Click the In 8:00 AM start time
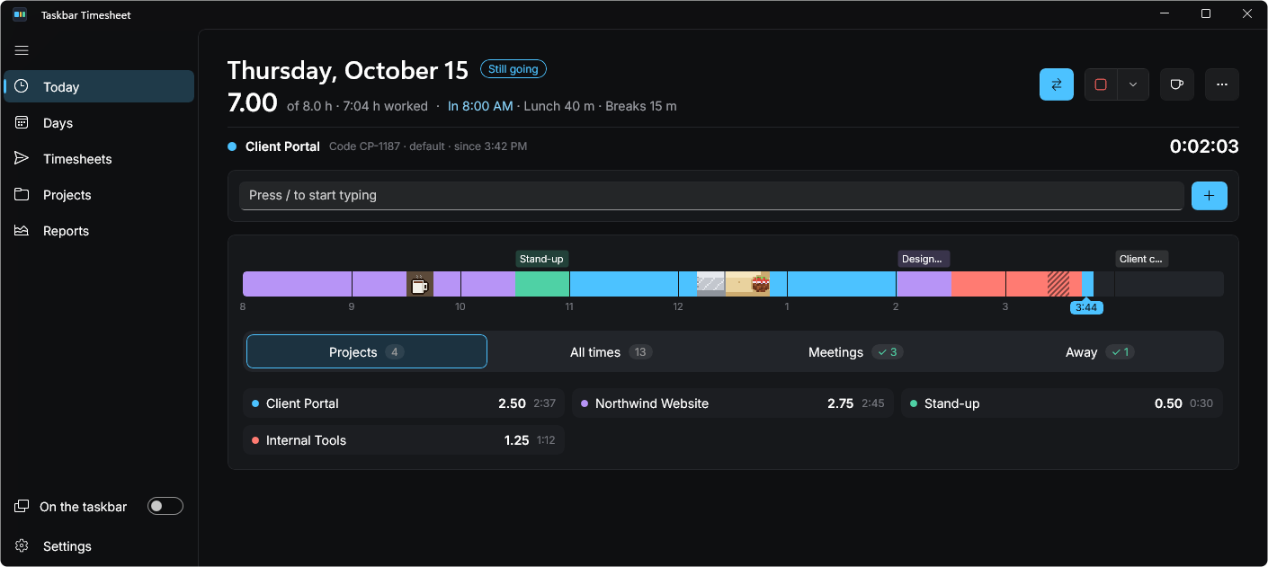 pyautogui.click(x=480, y=106)
